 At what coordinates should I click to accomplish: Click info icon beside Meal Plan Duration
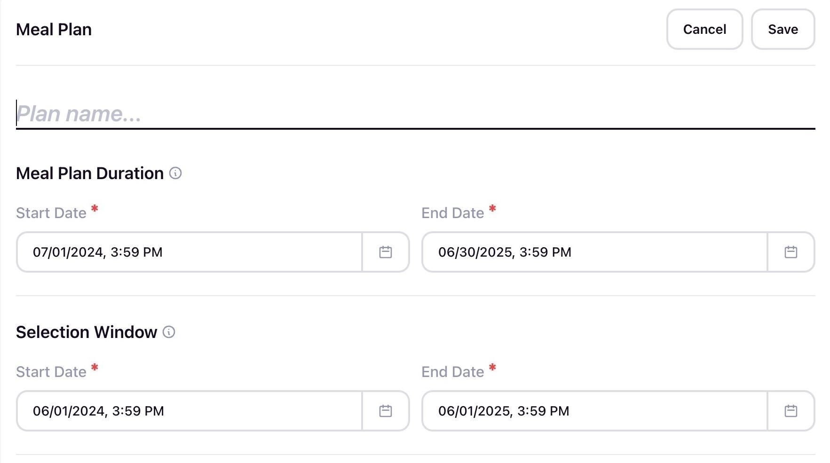[175, 173]
